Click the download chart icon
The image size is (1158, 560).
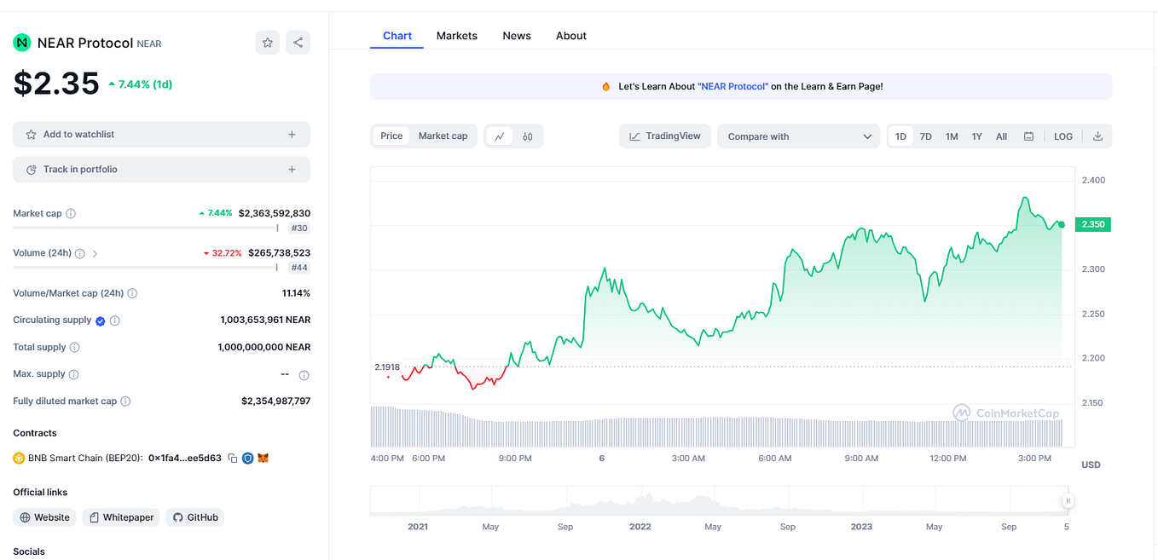1097,136
